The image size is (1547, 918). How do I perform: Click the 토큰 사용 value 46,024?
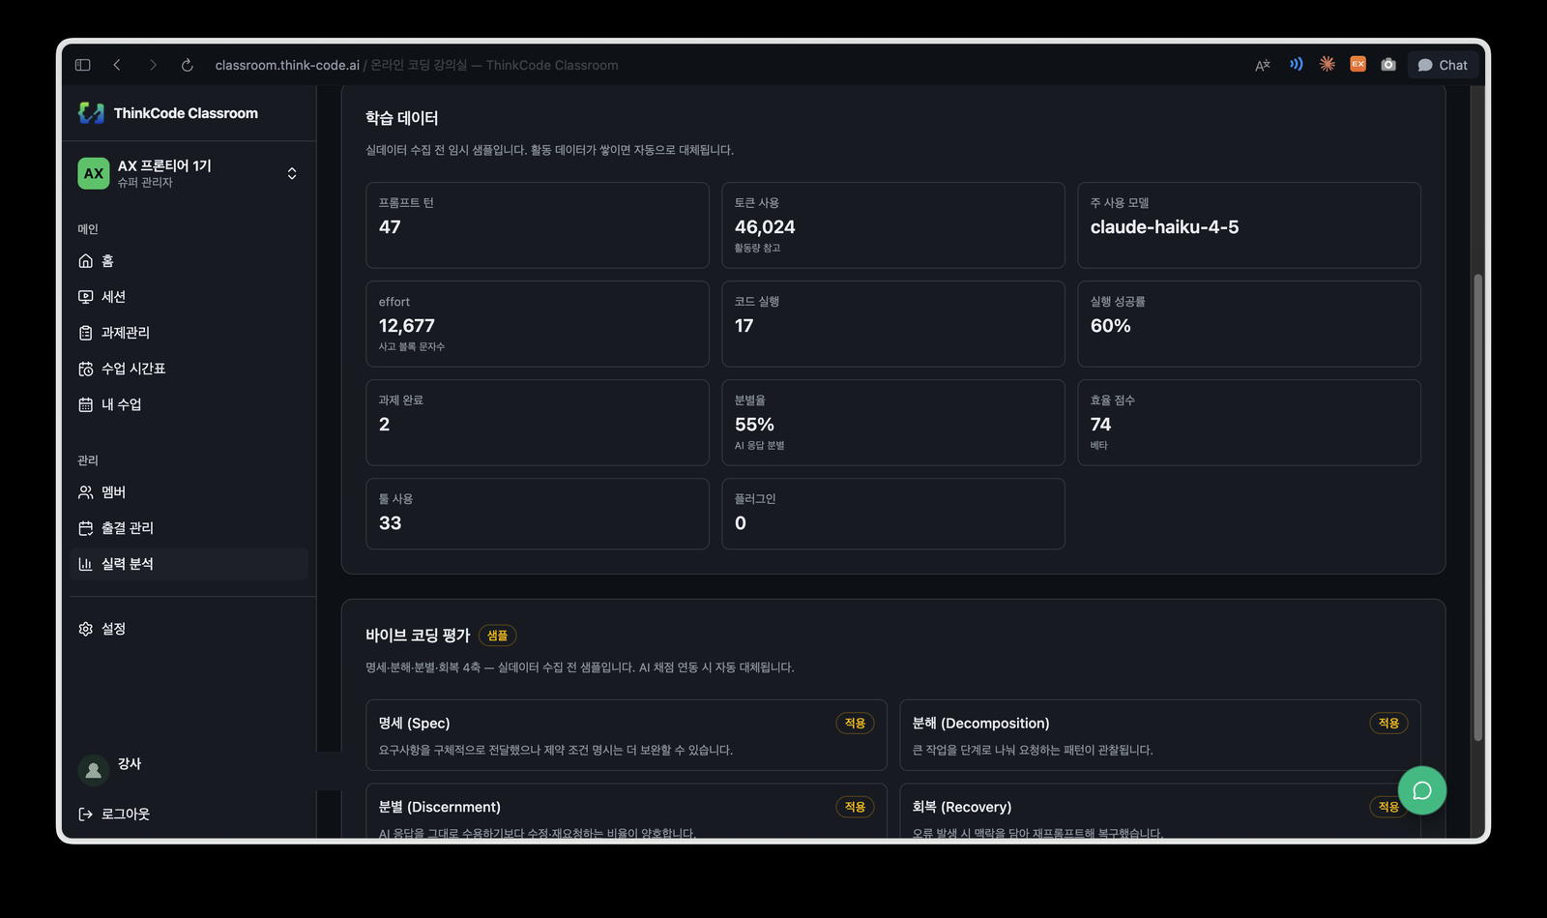pos(765,227)
